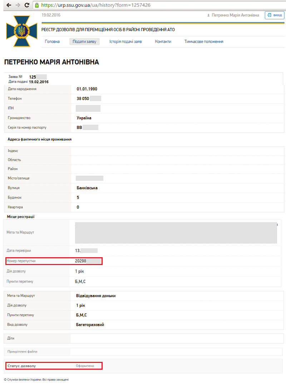The height and width of the screenshot is (384, 286).
Task: Click the SSU cross emblem logo
Action: (21, 31)
